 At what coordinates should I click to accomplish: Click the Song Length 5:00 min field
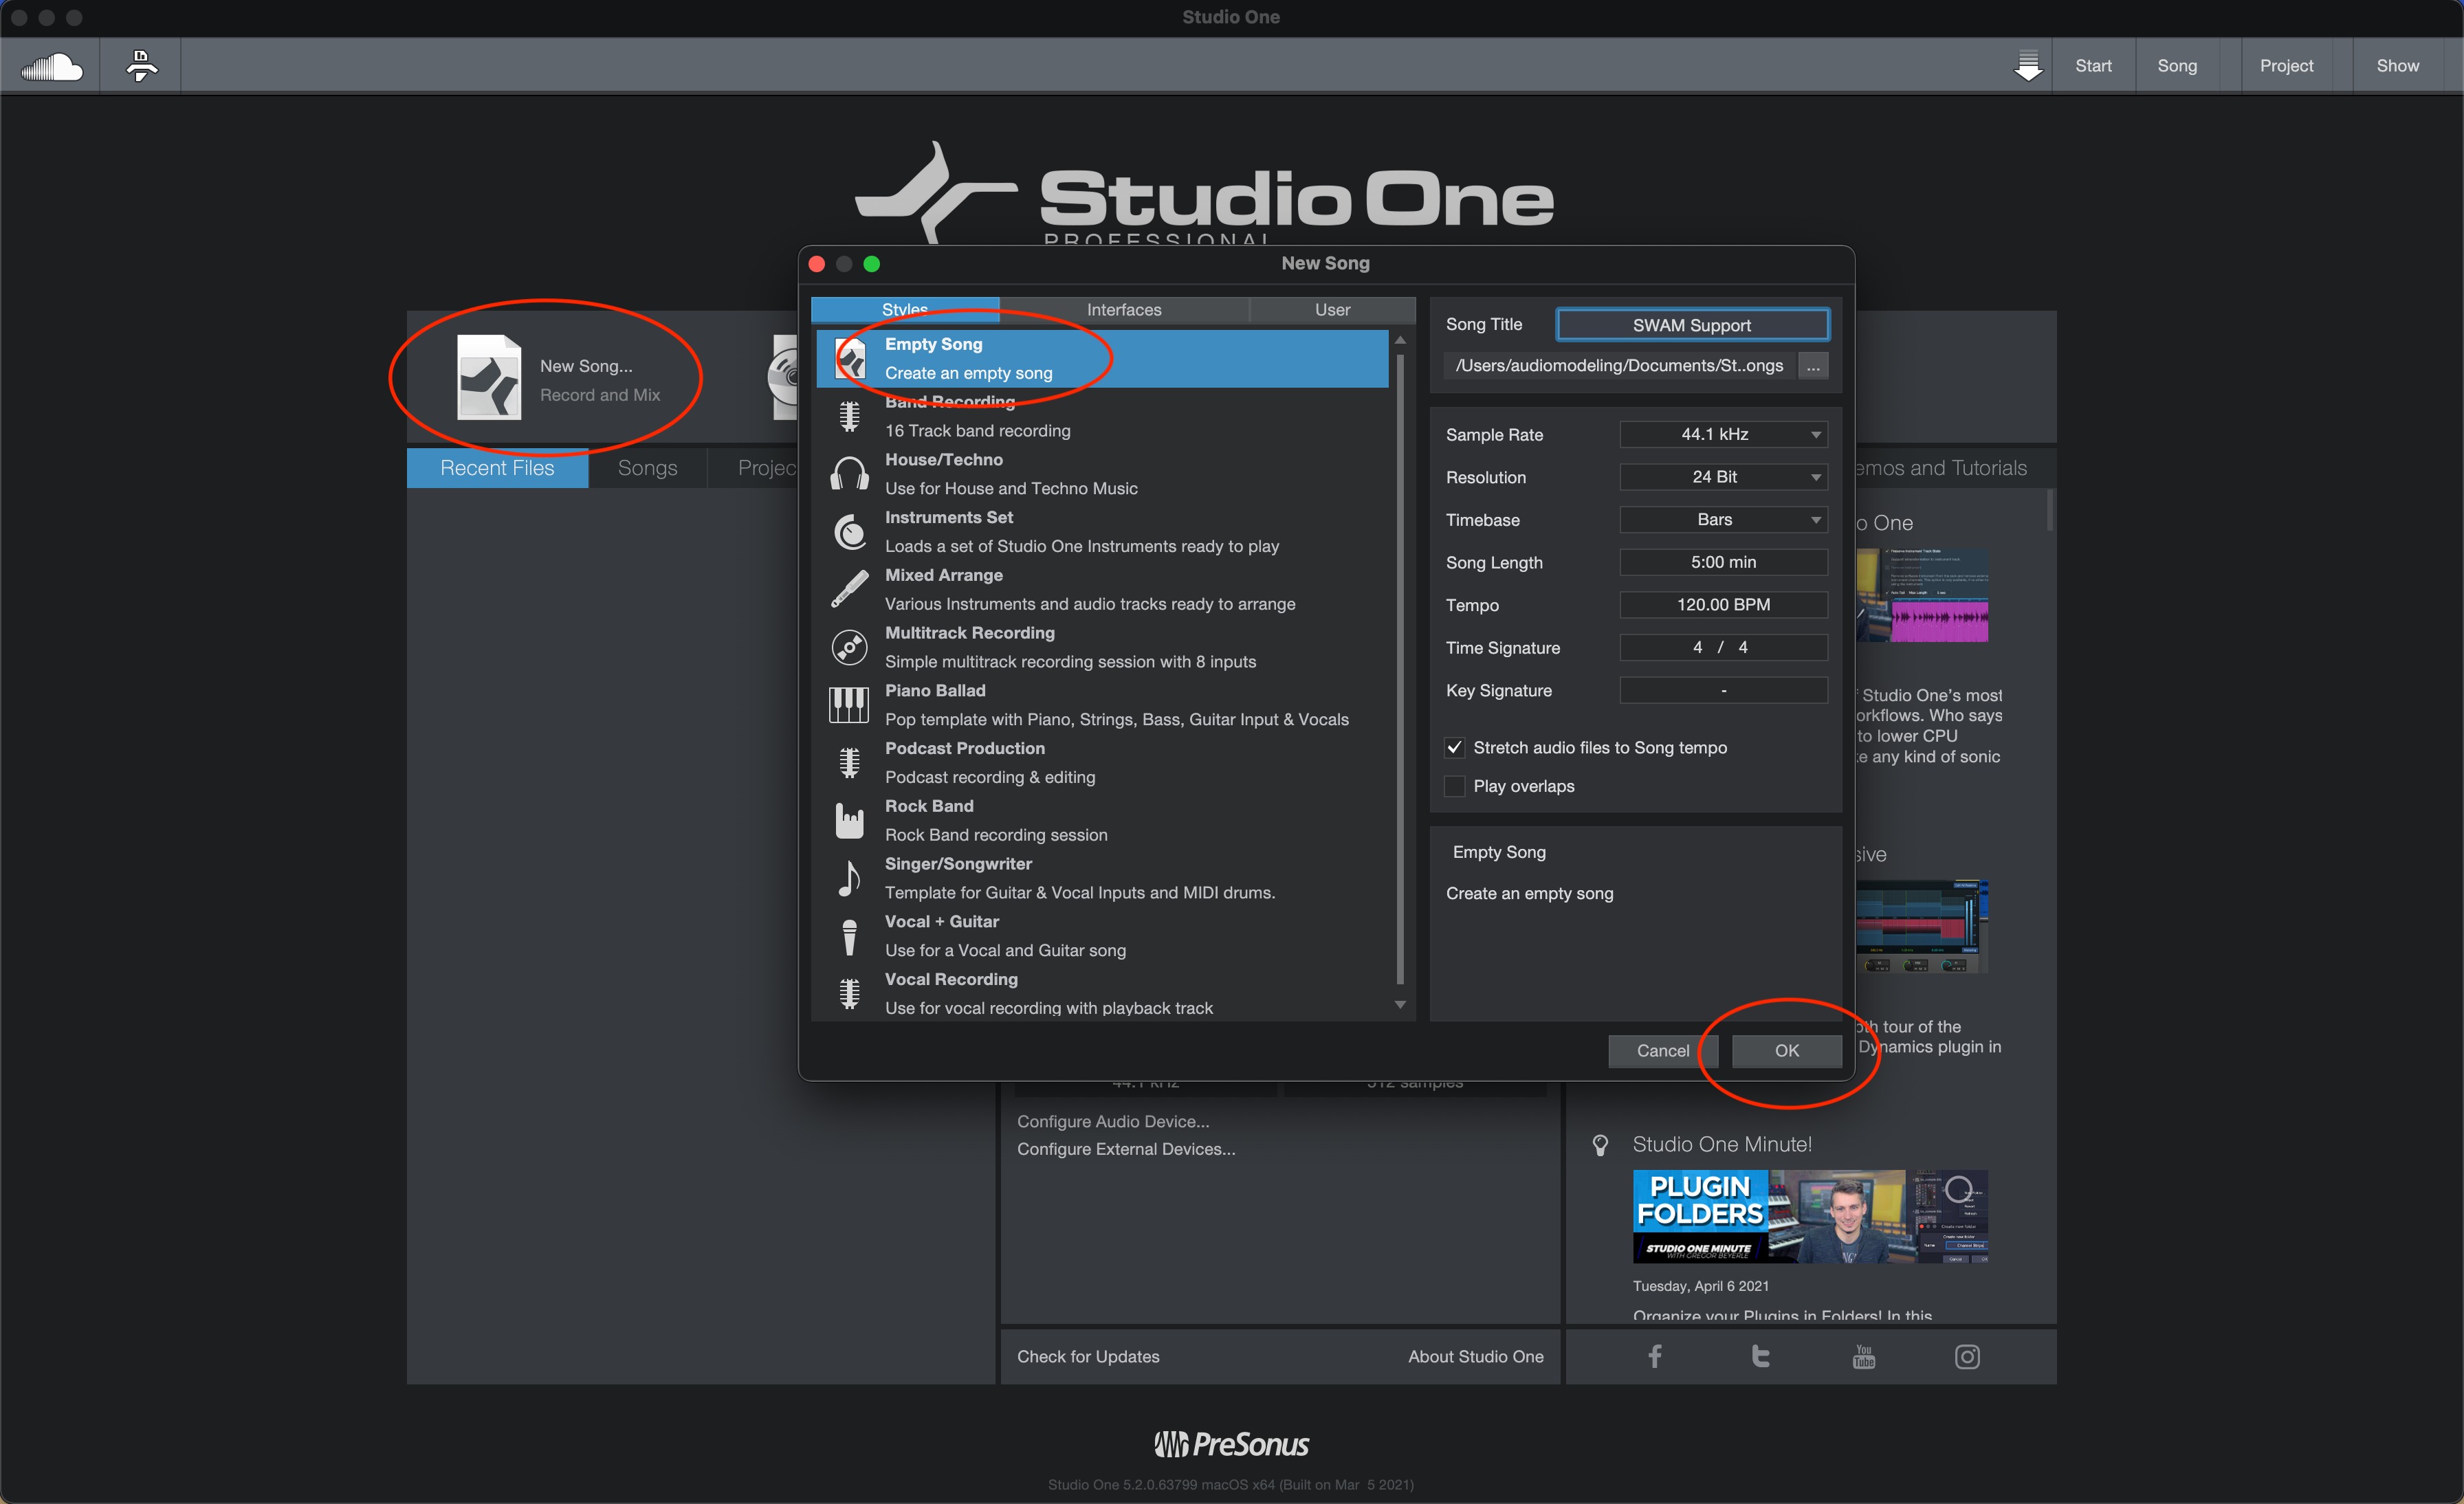(1723, 562)
